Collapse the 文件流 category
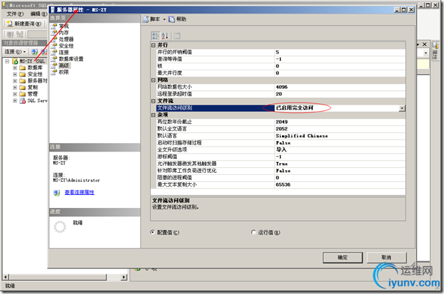Screen dimensions: 444x294 point(153,101)
